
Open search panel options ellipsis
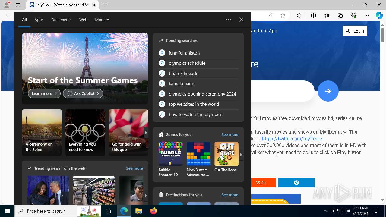pyautogui.click(x=229, y=20)
